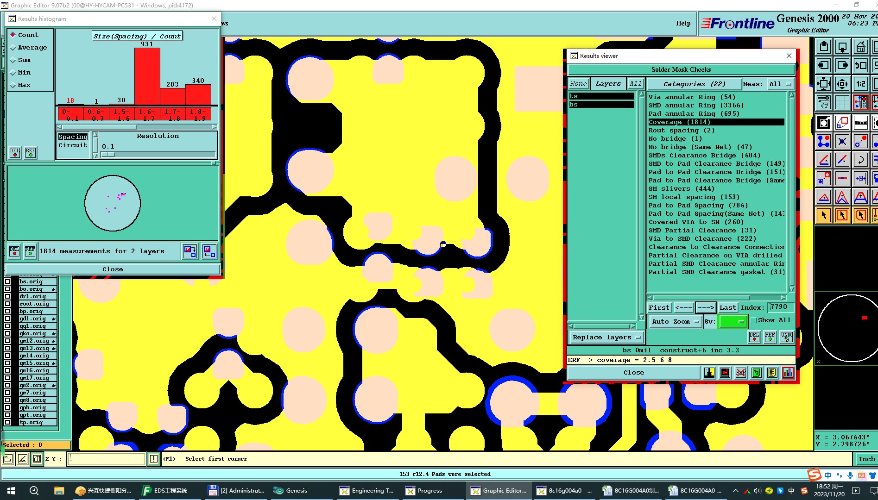Toggle checkbox for tp.orig layer

pyautogui.click(x=7, y=422)
